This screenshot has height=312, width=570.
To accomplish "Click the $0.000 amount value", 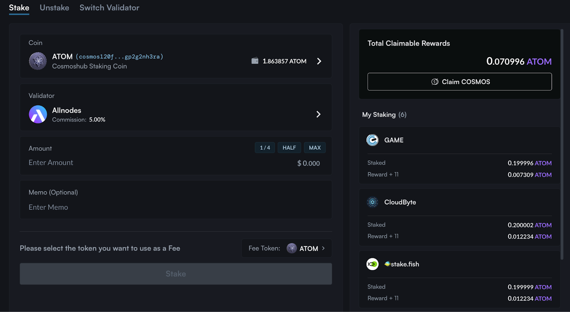I will (x=309, y=163).
